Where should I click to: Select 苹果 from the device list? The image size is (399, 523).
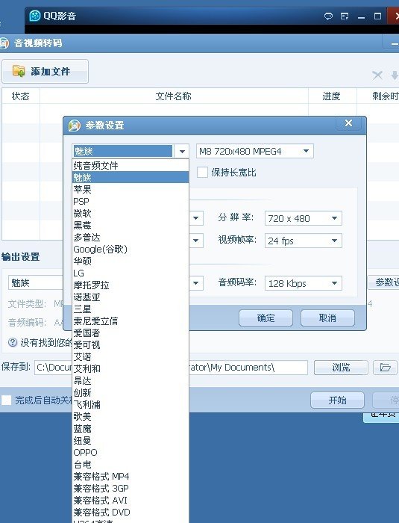click(131, 190)
